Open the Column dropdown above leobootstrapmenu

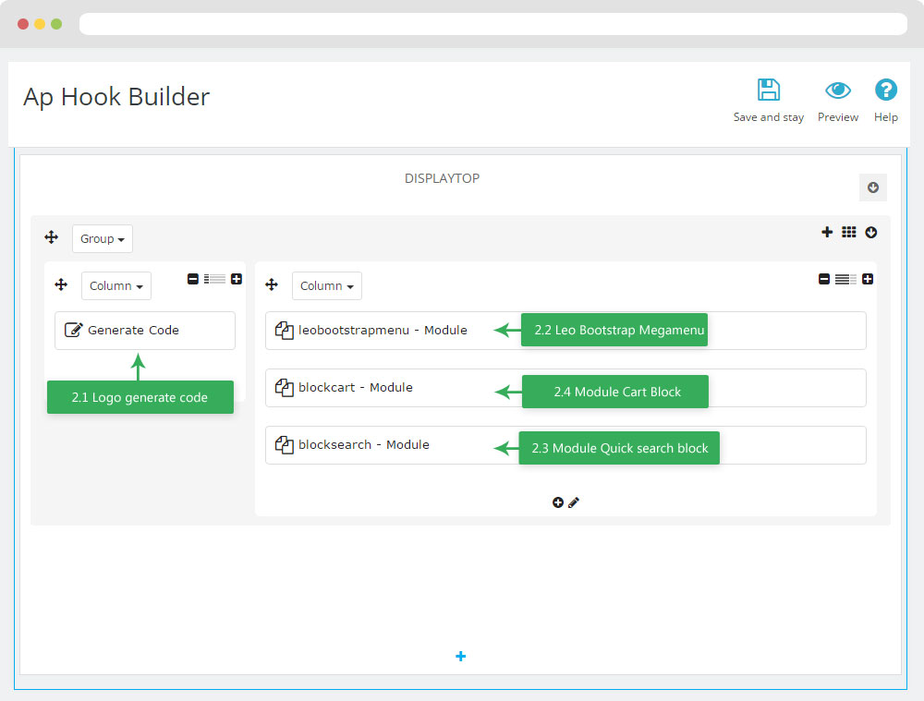click(x=327, y=285)
